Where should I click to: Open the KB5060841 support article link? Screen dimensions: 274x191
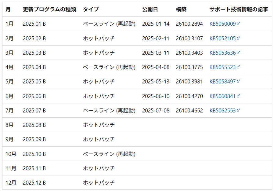coord(223,96)
